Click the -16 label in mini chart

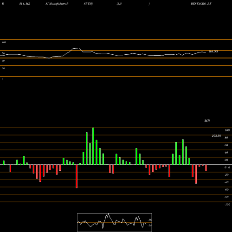tap(149, 220)
